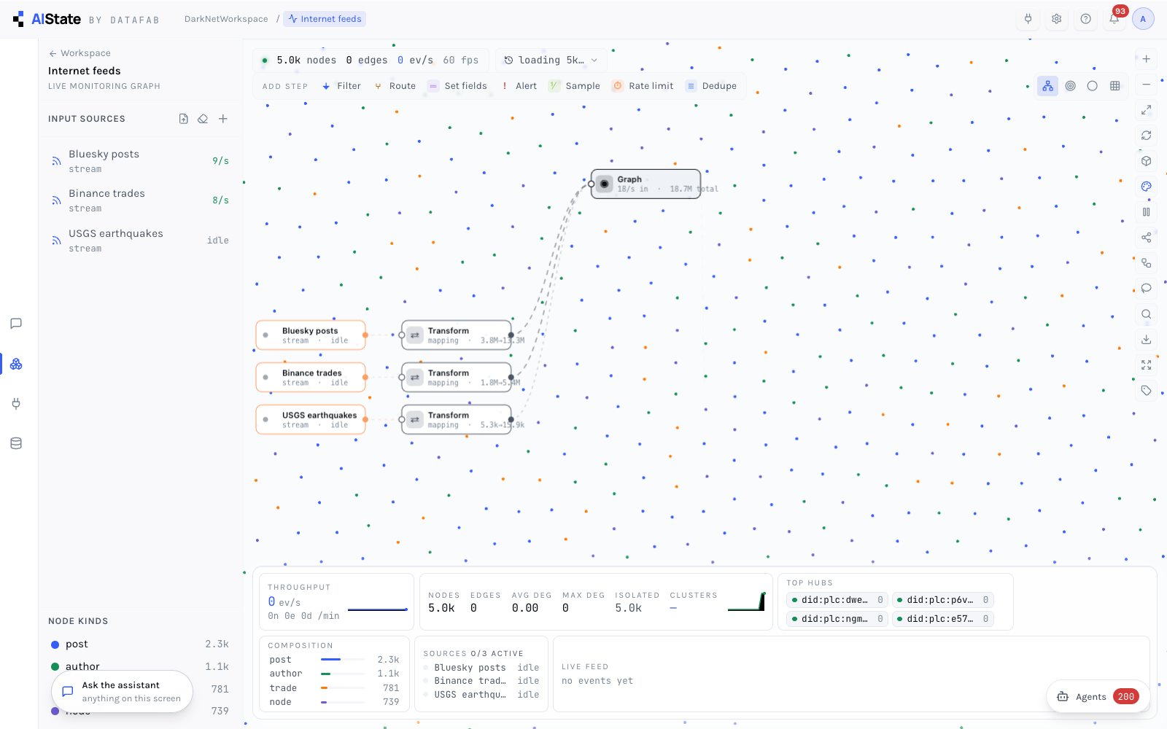Go back to Workspace
The image size is (1167, 729).
80,53
